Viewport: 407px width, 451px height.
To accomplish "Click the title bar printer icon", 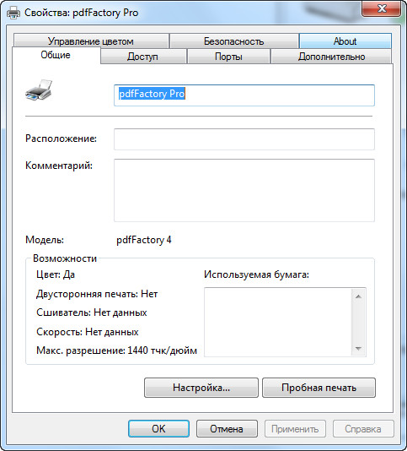I will (13, 13).
